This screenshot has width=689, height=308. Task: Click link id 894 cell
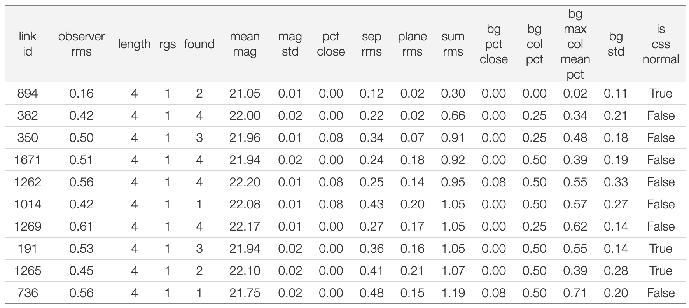28,93
